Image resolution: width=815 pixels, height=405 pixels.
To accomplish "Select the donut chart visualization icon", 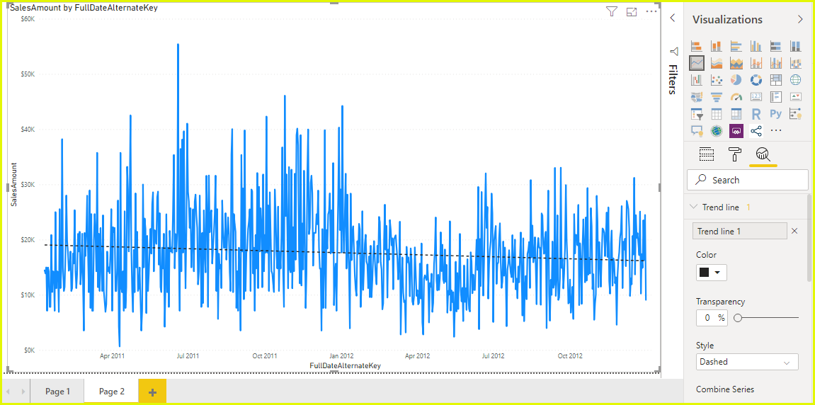I will pyautogui.click(x=756, y=80).
